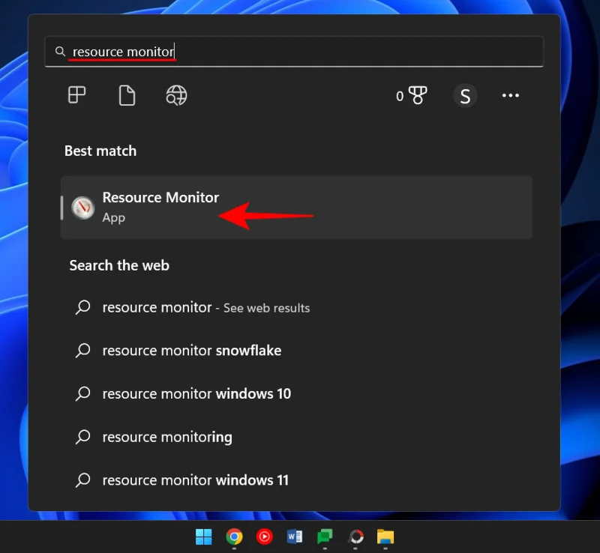The image size is (600, 553).
Task: Open YouTube Music from taskbar
Action: tap(265, 537)
